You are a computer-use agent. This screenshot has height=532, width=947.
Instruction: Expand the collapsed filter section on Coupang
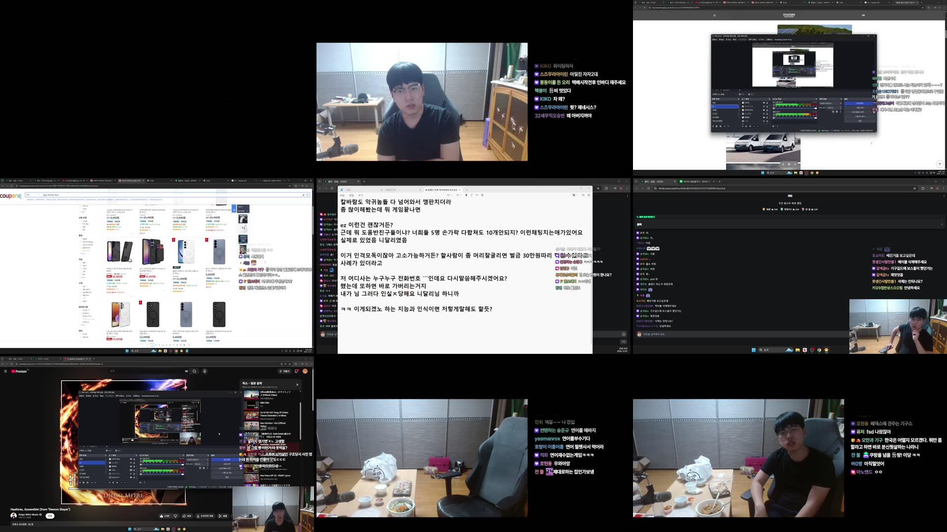pos(83,253)
